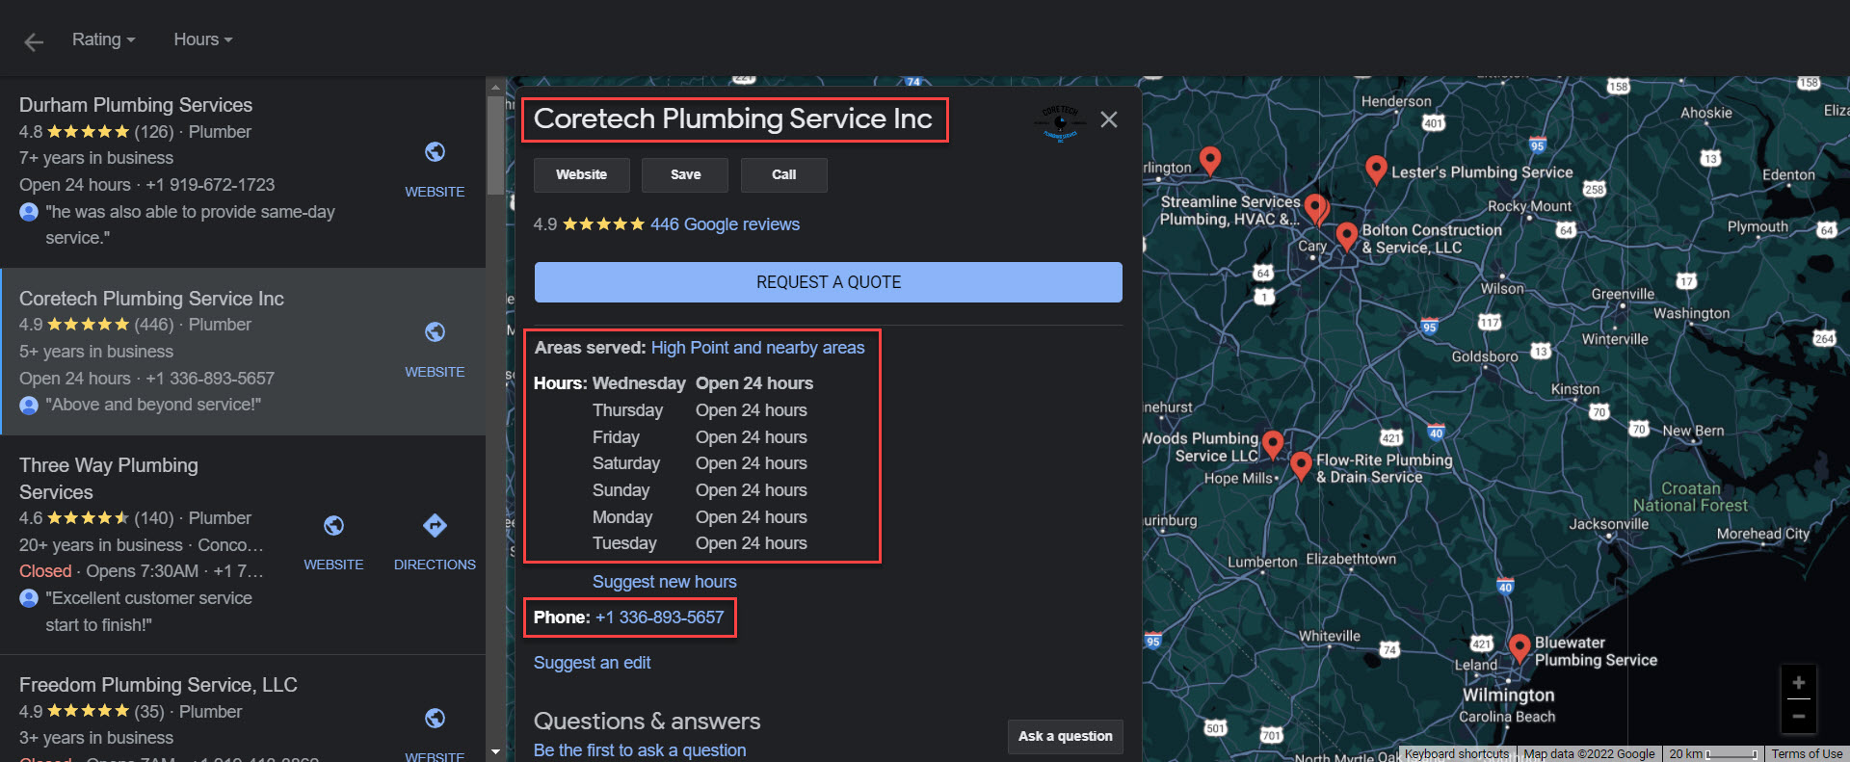Click Coretech listing's website globe icon

(x=435, y=332)
